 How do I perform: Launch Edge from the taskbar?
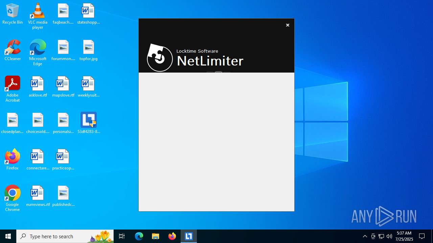[139, 236]
